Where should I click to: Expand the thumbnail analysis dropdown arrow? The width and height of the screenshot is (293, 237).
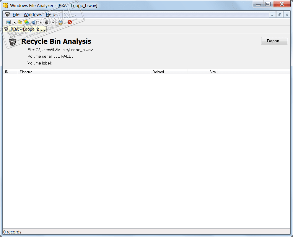point(14,22)
